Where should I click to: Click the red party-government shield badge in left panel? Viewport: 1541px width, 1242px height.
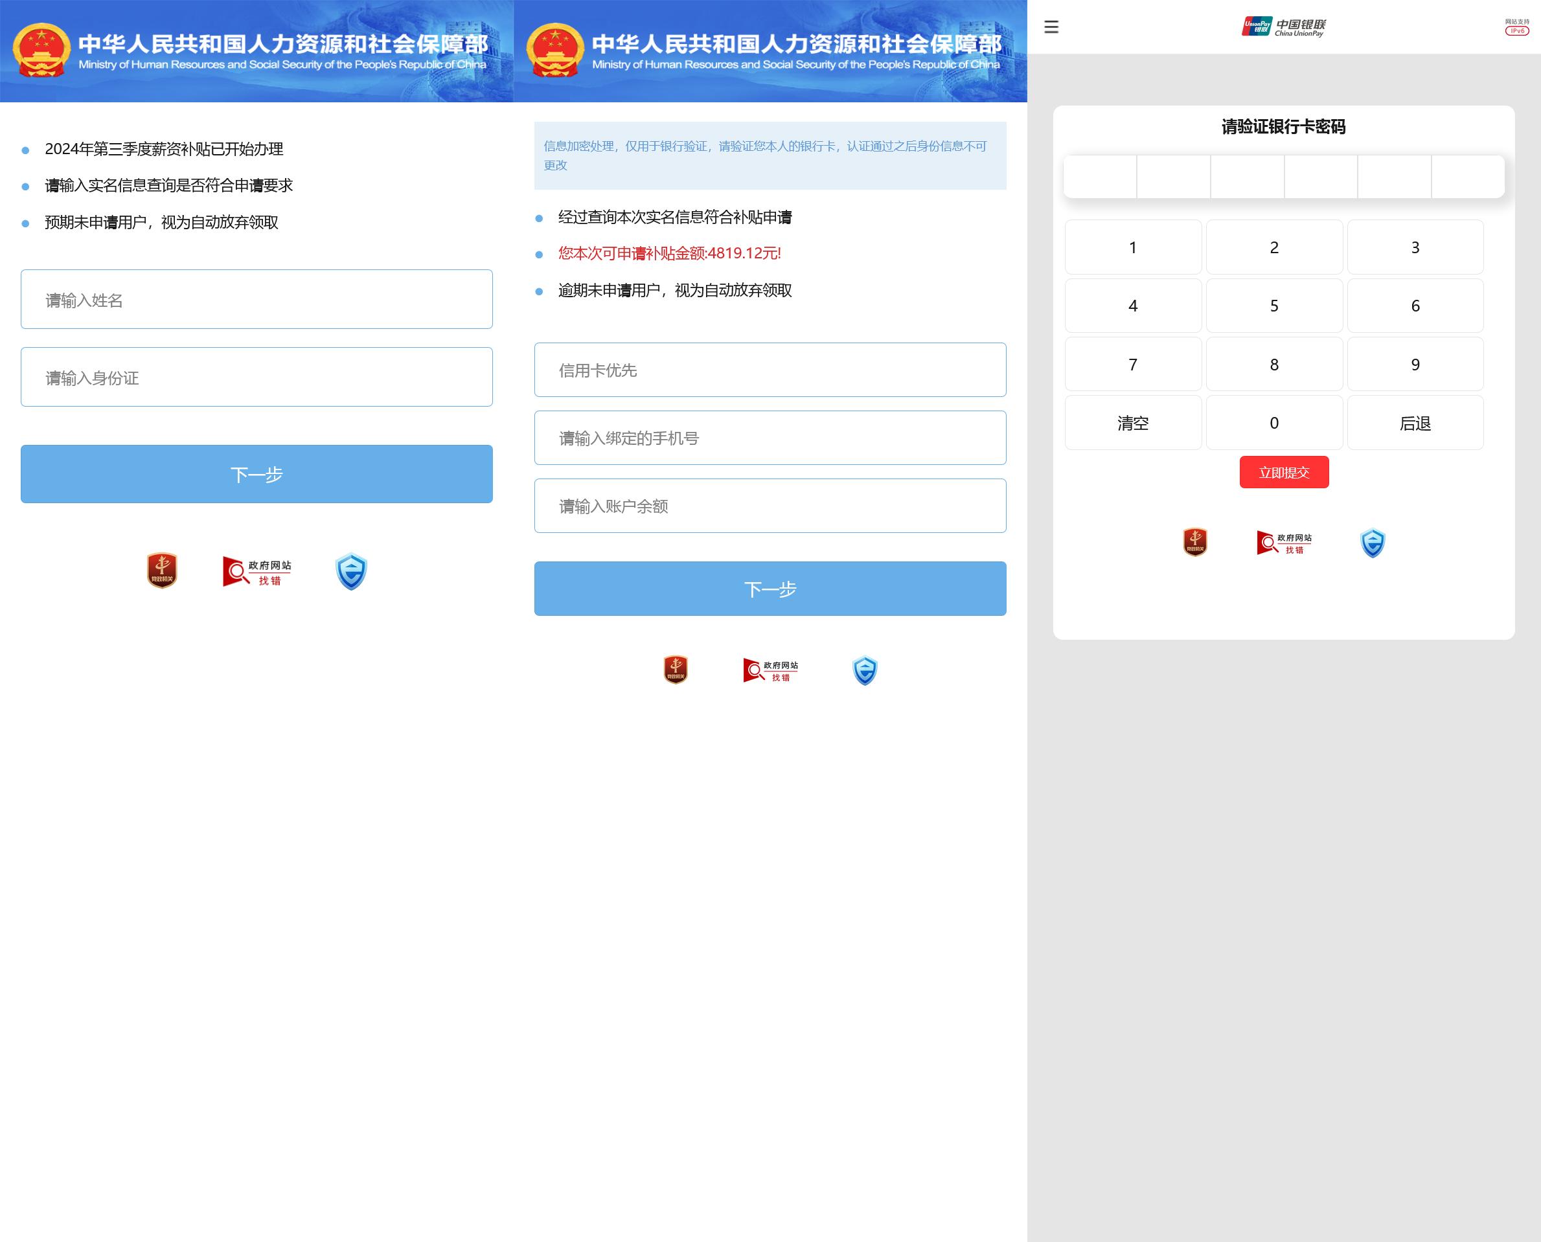tap(163, 571)
